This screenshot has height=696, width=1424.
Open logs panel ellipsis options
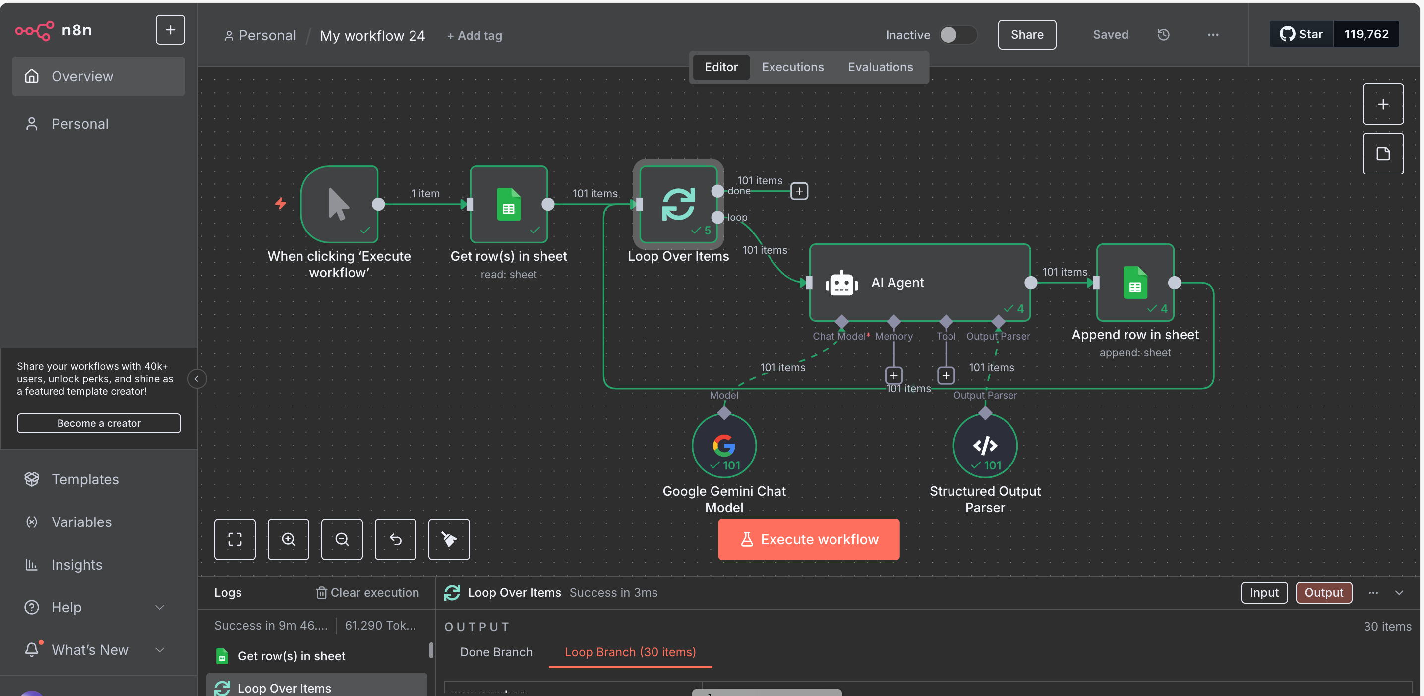point(1373,592)
